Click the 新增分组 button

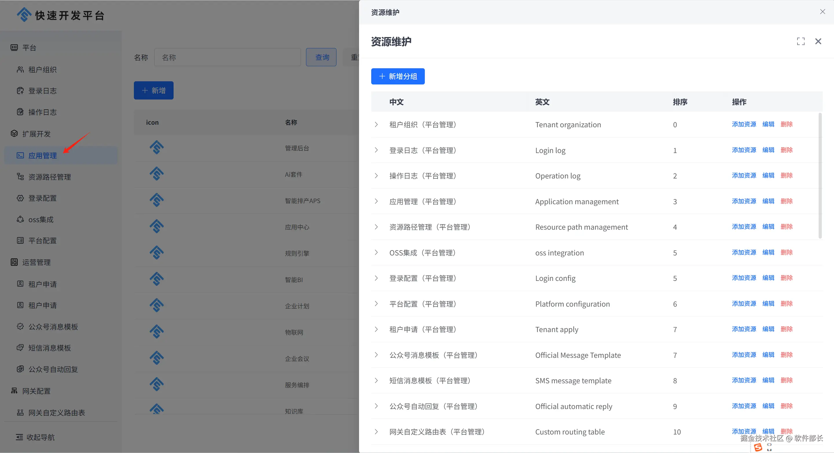[398, 76]
